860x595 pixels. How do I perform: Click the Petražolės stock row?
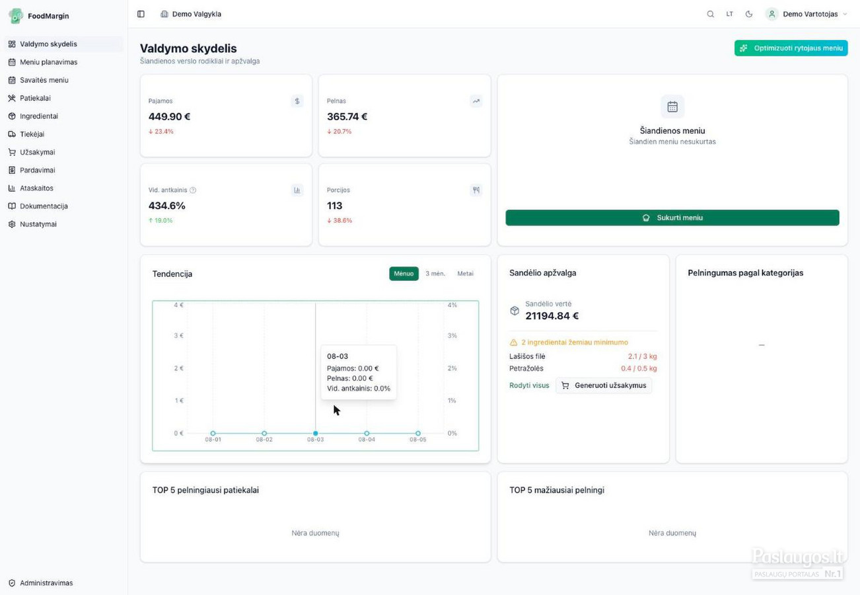point(583,368)
